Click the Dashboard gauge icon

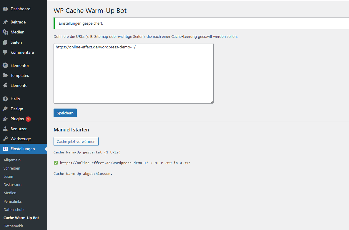[x=5, y=9]
